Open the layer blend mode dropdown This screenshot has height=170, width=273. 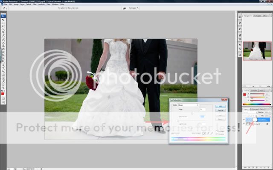[x=250, y=112]
